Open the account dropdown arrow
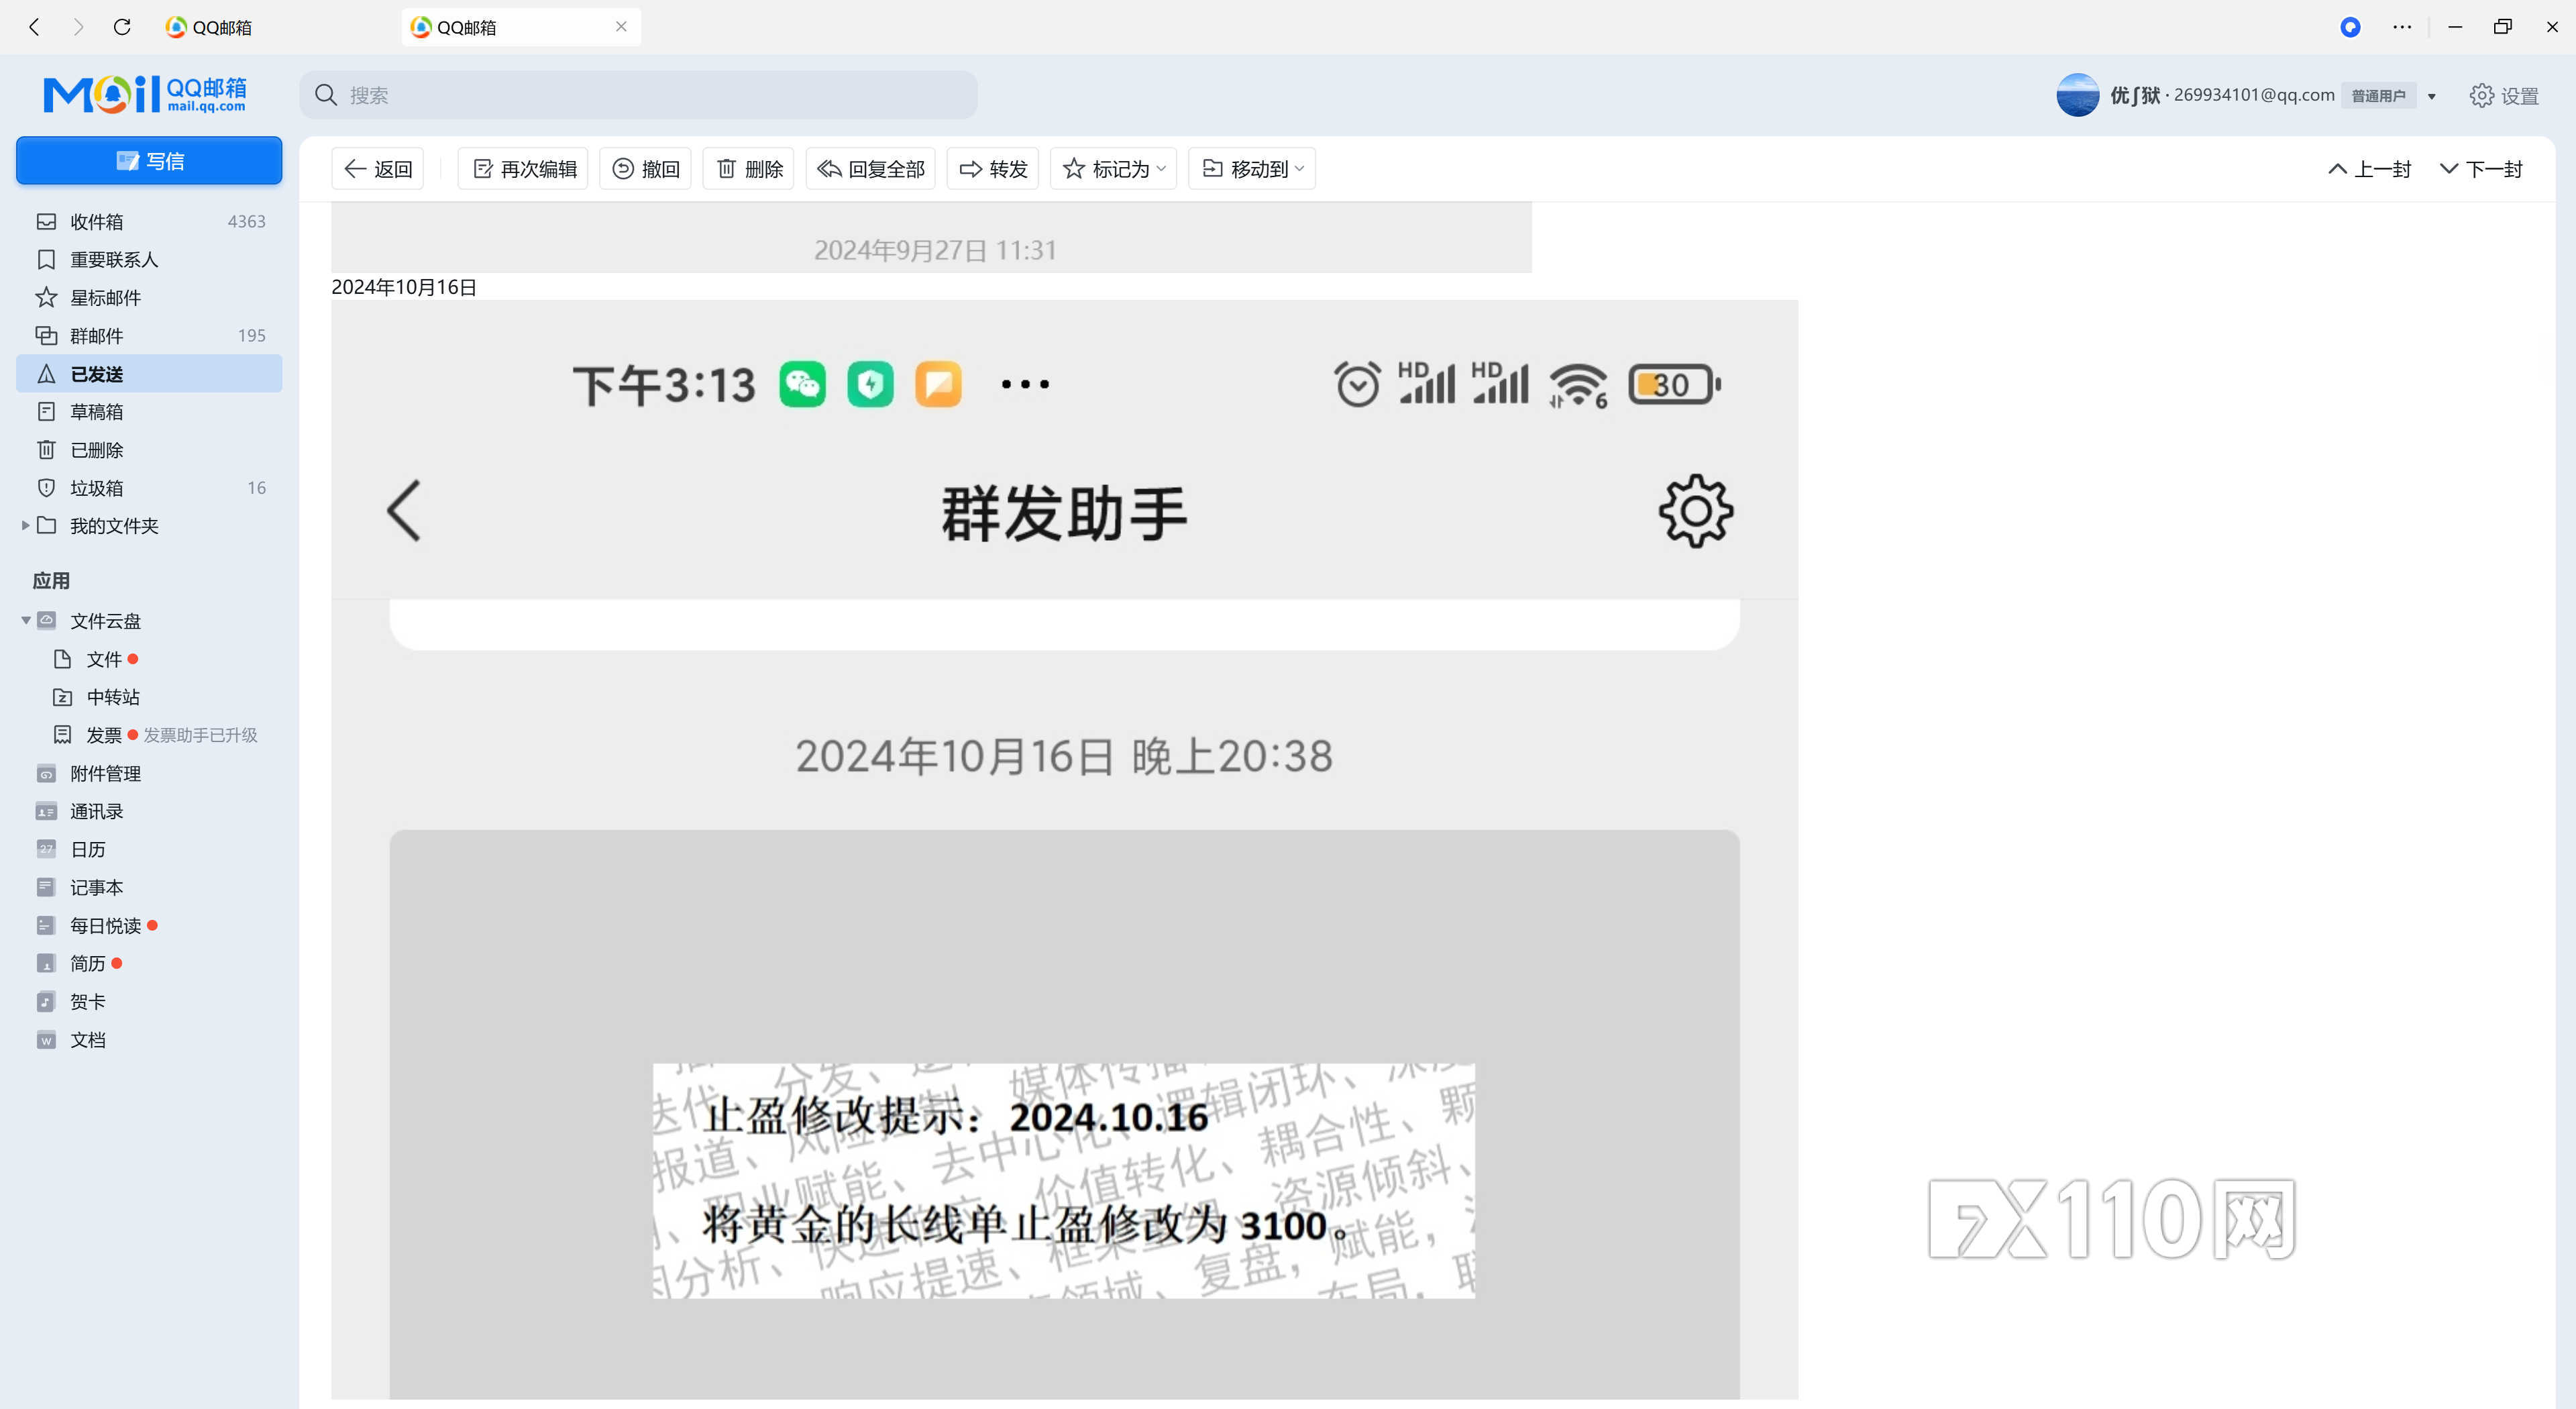This screenshot has width=2576, height=1409. [x=2432, y=96]
